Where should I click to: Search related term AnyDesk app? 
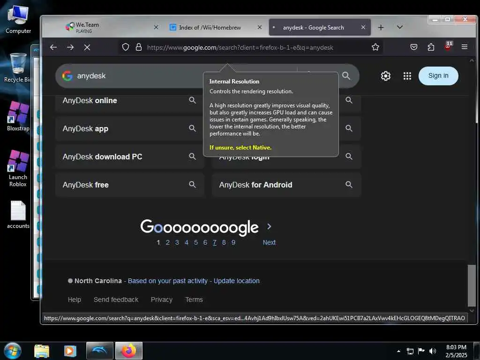tap(130, 128)
